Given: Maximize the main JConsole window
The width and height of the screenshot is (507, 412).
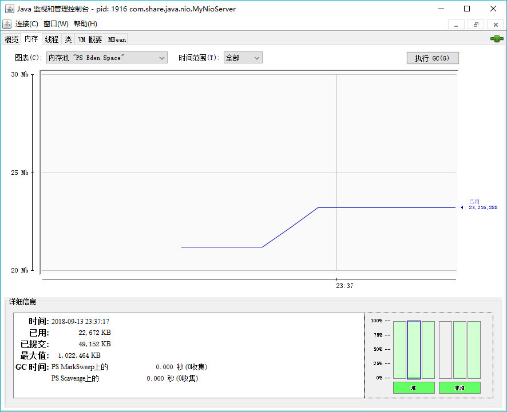Looking at the screenshot, I should (467, 9).
